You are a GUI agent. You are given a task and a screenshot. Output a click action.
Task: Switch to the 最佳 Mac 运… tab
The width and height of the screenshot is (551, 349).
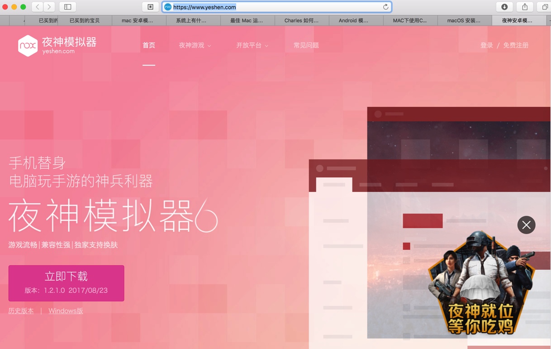point(247,20)
